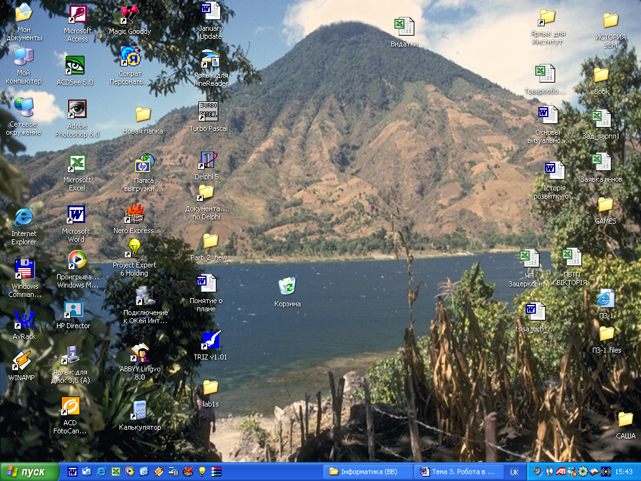Open the Понятие о плане document
Screen dimensions: 641x481
(207, 284)
